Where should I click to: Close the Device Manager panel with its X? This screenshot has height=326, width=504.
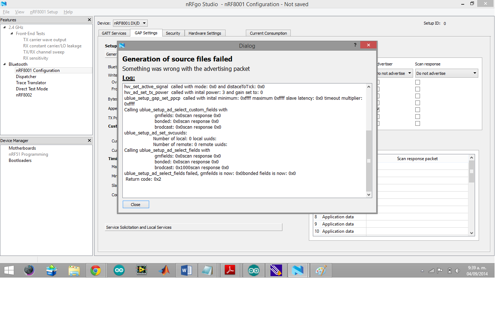coord(89,140)
